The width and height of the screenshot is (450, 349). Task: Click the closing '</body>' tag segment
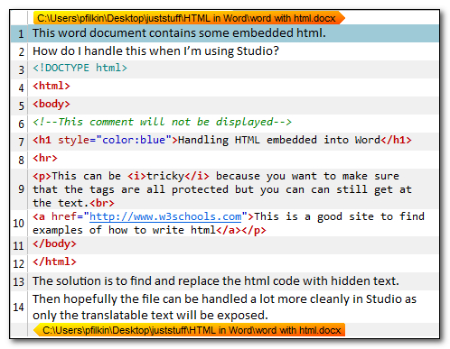point(54,243)
